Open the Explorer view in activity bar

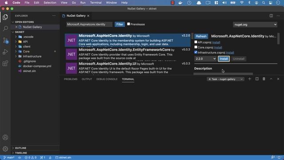(5, 17)
